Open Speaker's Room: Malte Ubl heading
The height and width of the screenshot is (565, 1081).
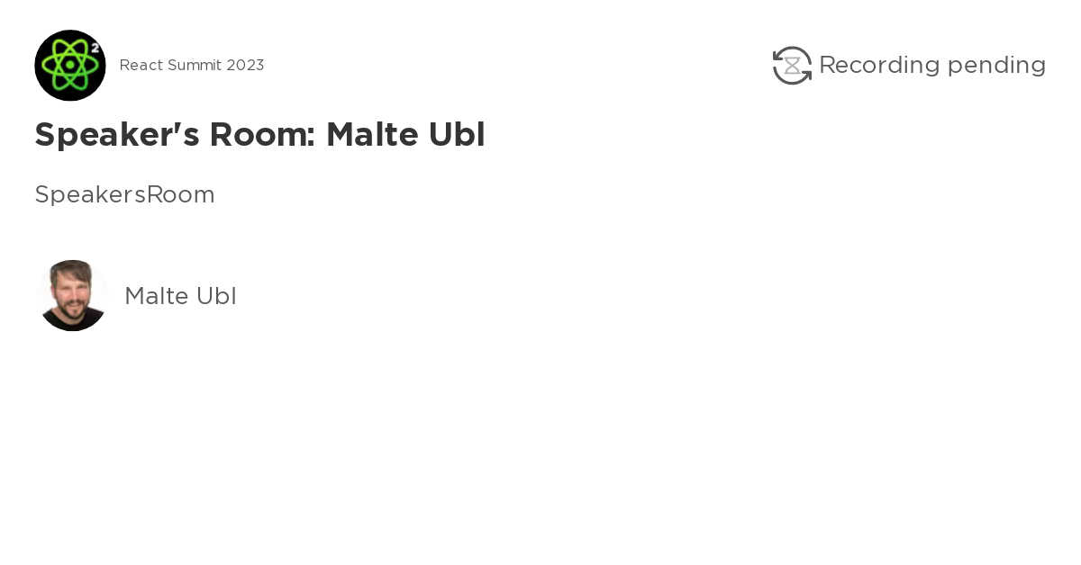(259, 134)
